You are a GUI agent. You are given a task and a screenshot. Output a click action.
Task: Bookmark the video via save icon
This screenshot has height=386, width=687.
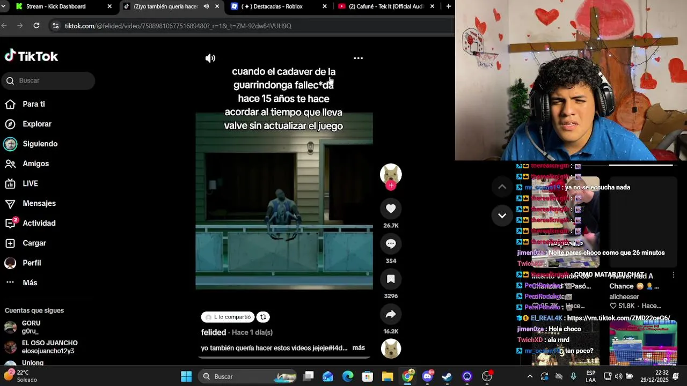click(391, 279)
